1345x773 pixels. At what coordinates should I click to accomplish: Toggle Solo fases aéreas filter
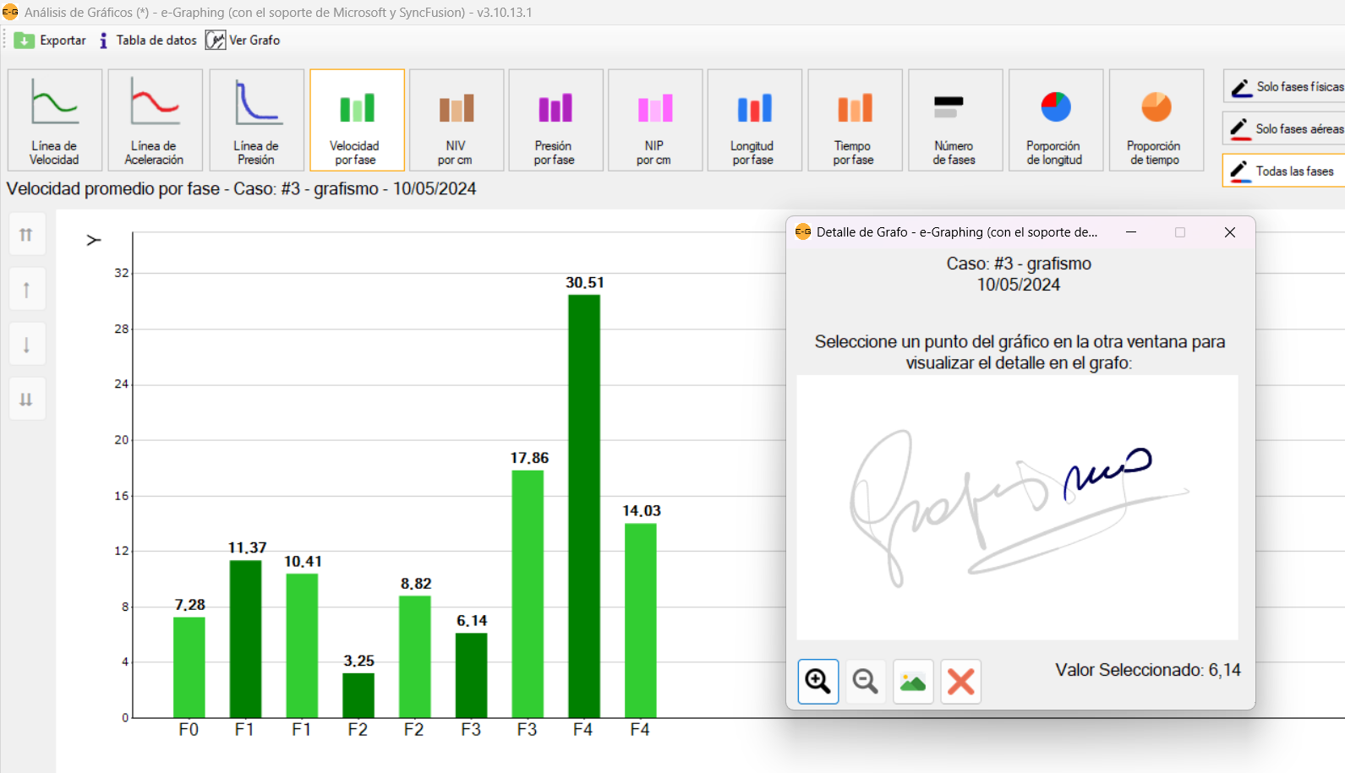[x=1285, y=129]
